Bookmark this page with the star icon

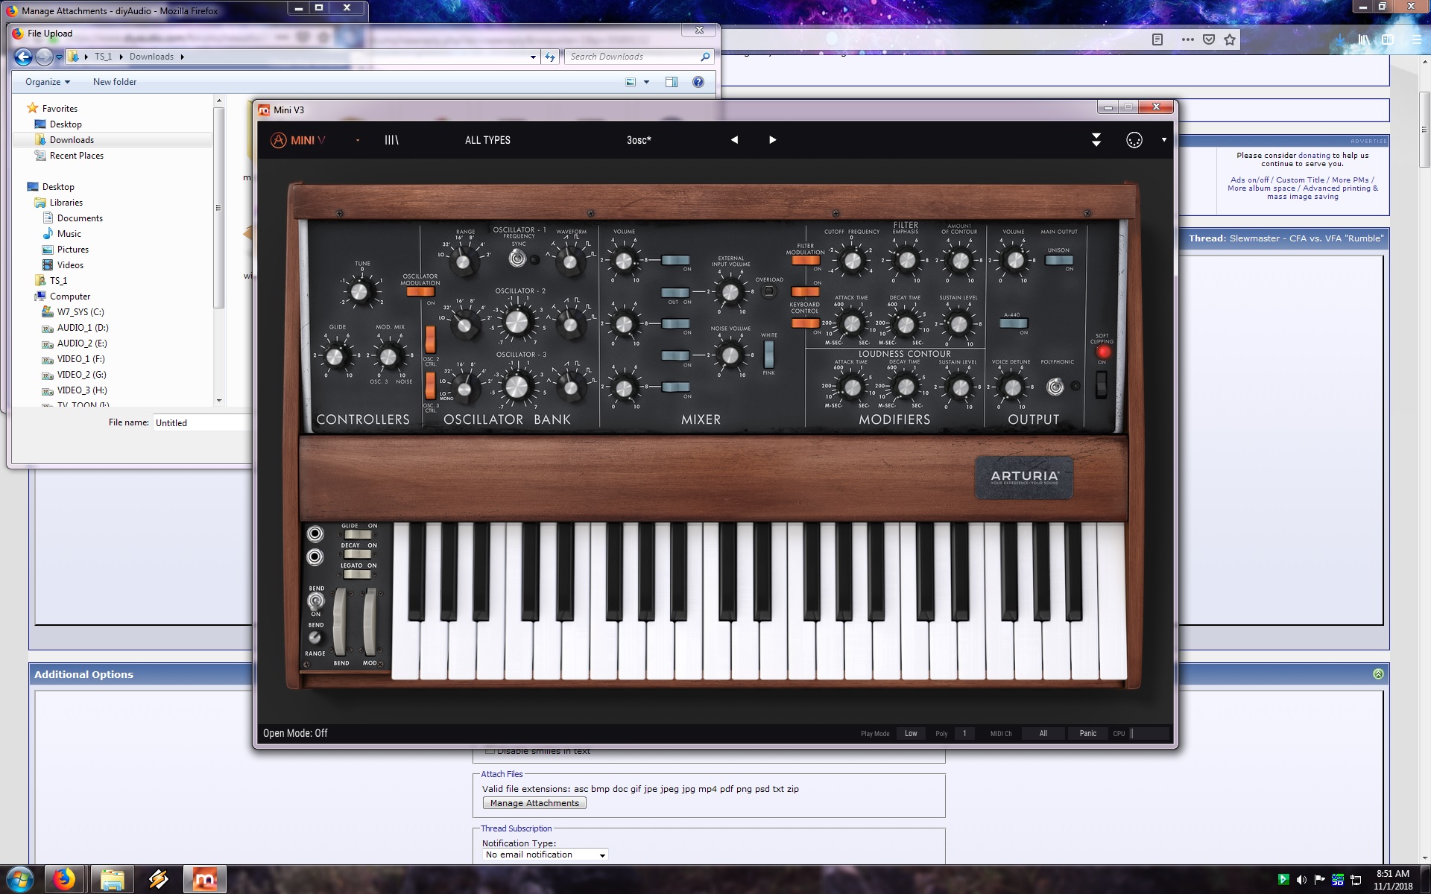click(x=1230, y=39)
